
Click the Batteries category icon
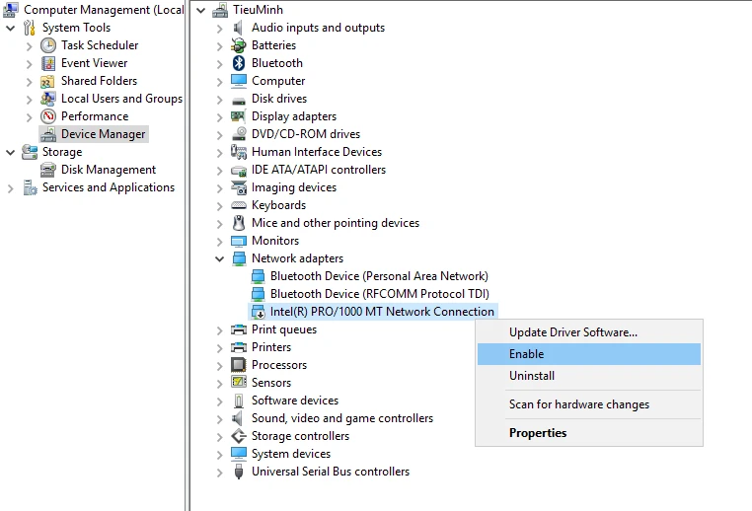pyautogui.click(x=239, y=45)
